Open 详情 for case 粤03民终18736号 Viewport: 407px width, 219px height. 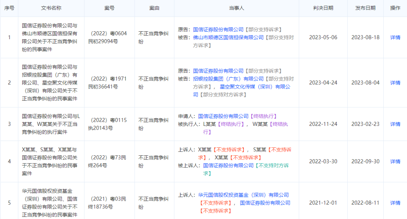tap(395, 203)
